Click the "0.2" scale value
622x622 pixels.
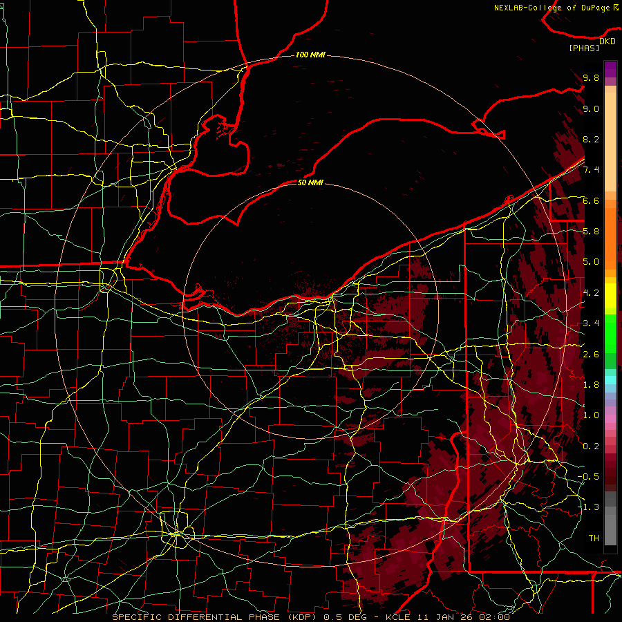591,446
